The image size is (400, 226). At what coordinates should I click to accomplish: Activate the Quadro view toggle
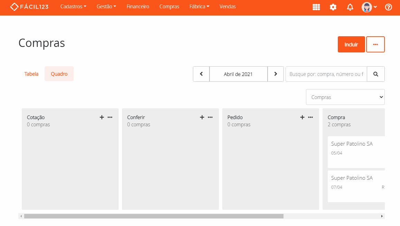(x=59, y=74)
